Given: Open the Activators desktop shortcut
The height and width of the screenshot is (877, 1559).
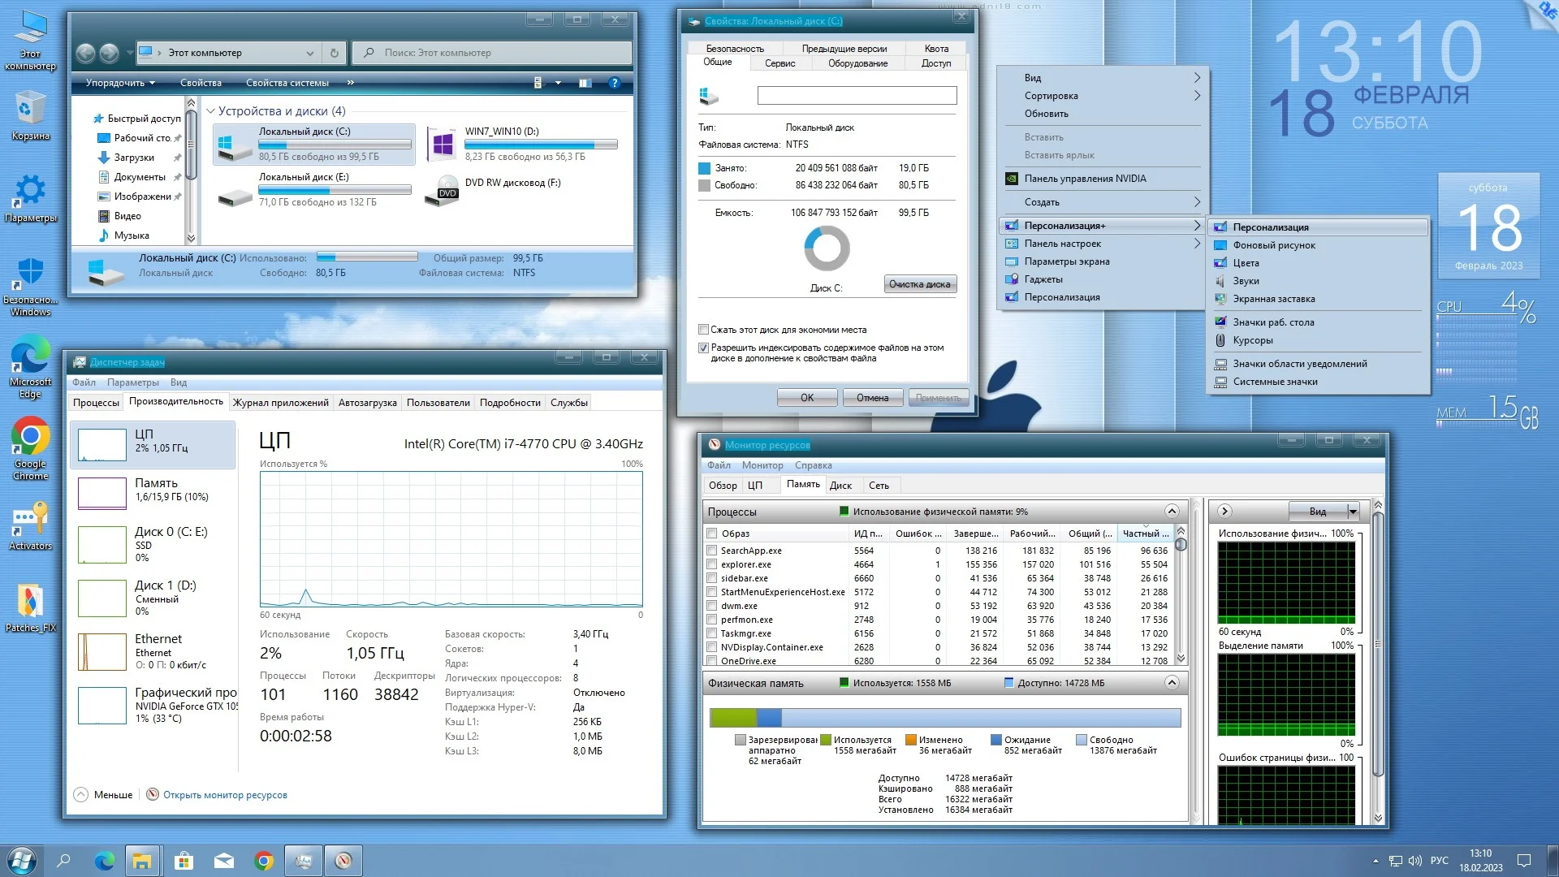Looking at the screenshot, I should click(x=31, y=520).
